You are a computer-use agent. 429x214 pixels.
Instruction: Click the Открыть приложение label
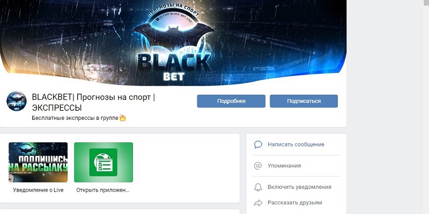(x=103, y=190)
